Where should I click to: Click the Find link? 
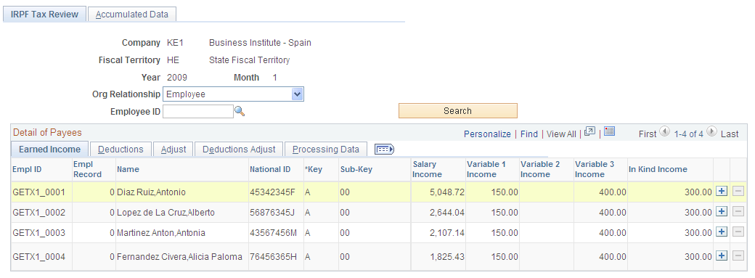(529, 134)
